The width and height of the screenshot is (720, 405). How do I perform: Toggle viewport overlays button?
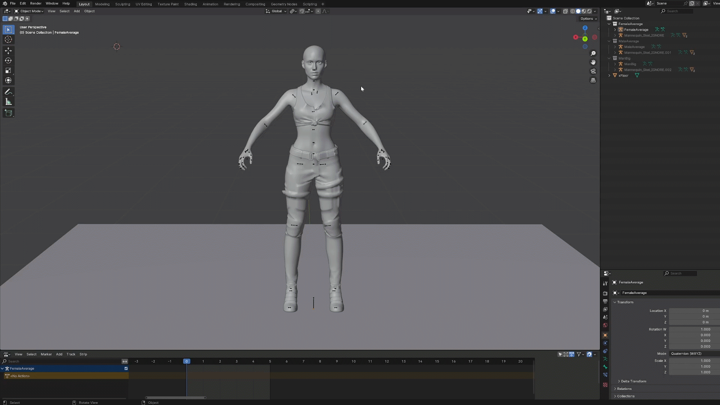coord(553,11)
